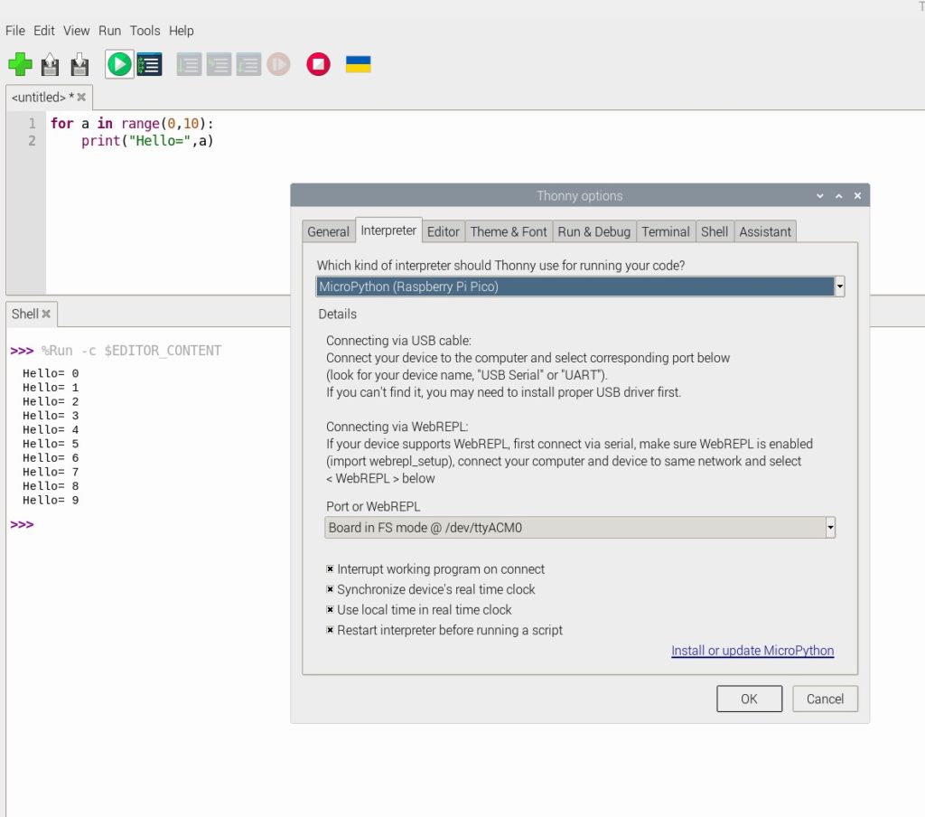Click the green New file plus icon
The image size is (925, 817).
[20, 64]
